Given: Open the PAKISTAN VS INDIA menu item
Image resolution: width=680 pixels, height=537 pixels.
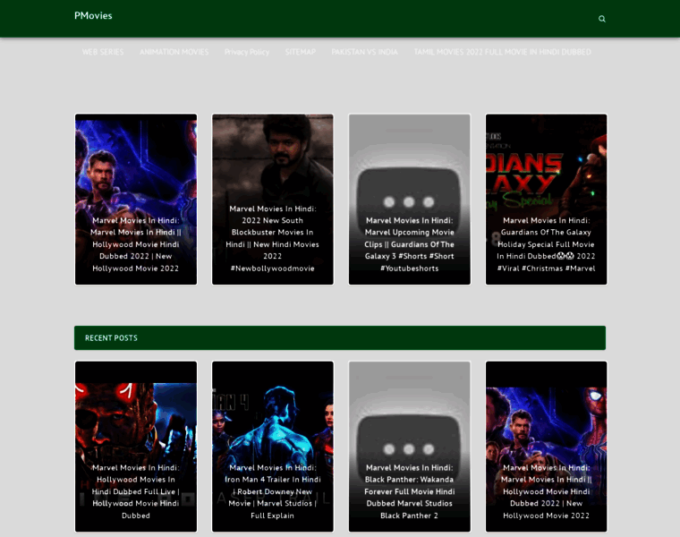Looking at the screenshot, I should (x=364, y=52).
